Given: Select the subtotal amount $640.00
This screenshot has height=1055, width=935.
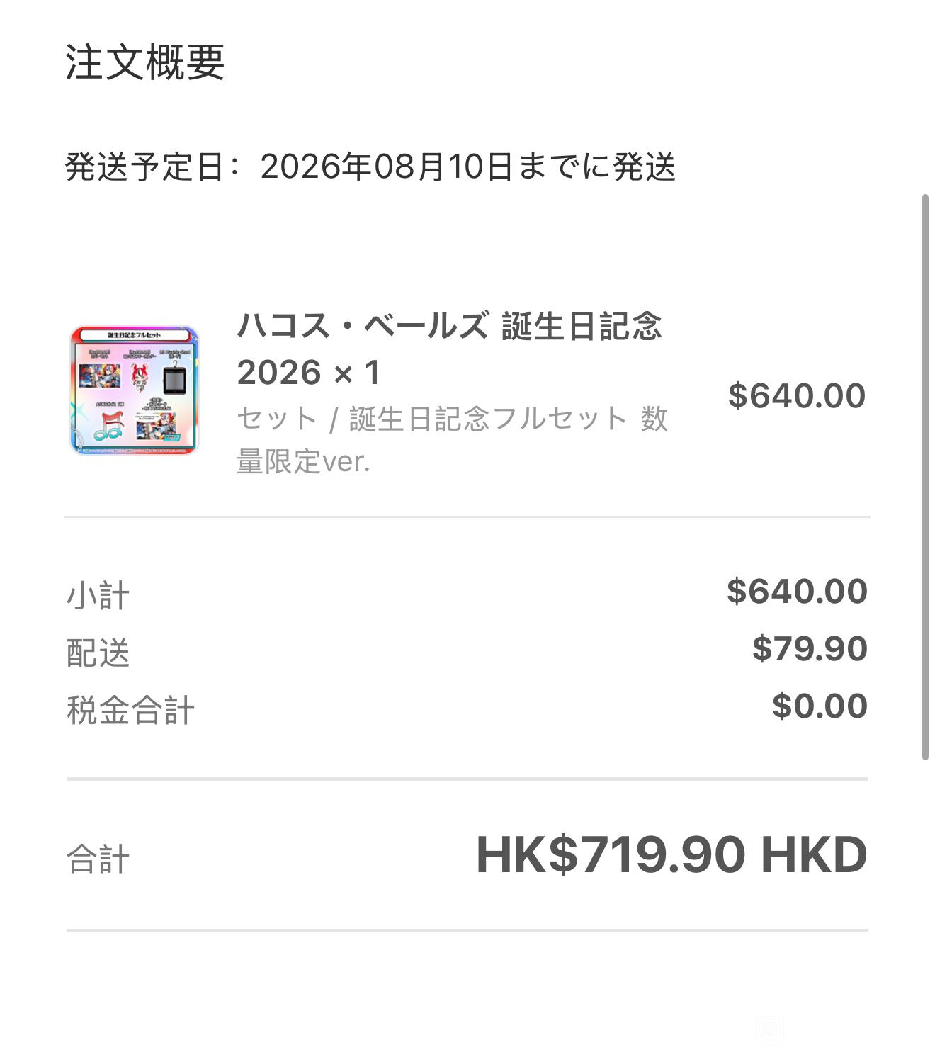Looking at the screenshot, I should click(x=796, y=591).
